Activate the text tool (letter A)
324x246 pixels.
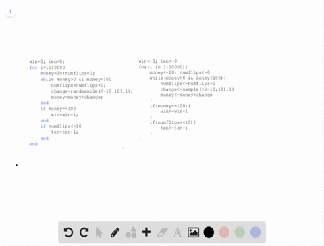click(x=178, y=232)
